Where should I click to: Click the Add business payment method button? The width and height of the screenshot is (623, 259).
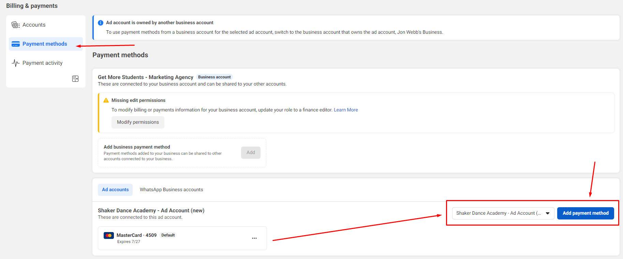click(x=251, y=153)
